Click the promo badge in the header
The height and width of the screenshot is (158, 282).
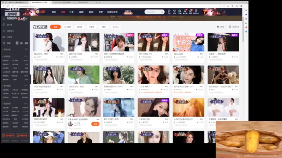(x=128, y=12)
